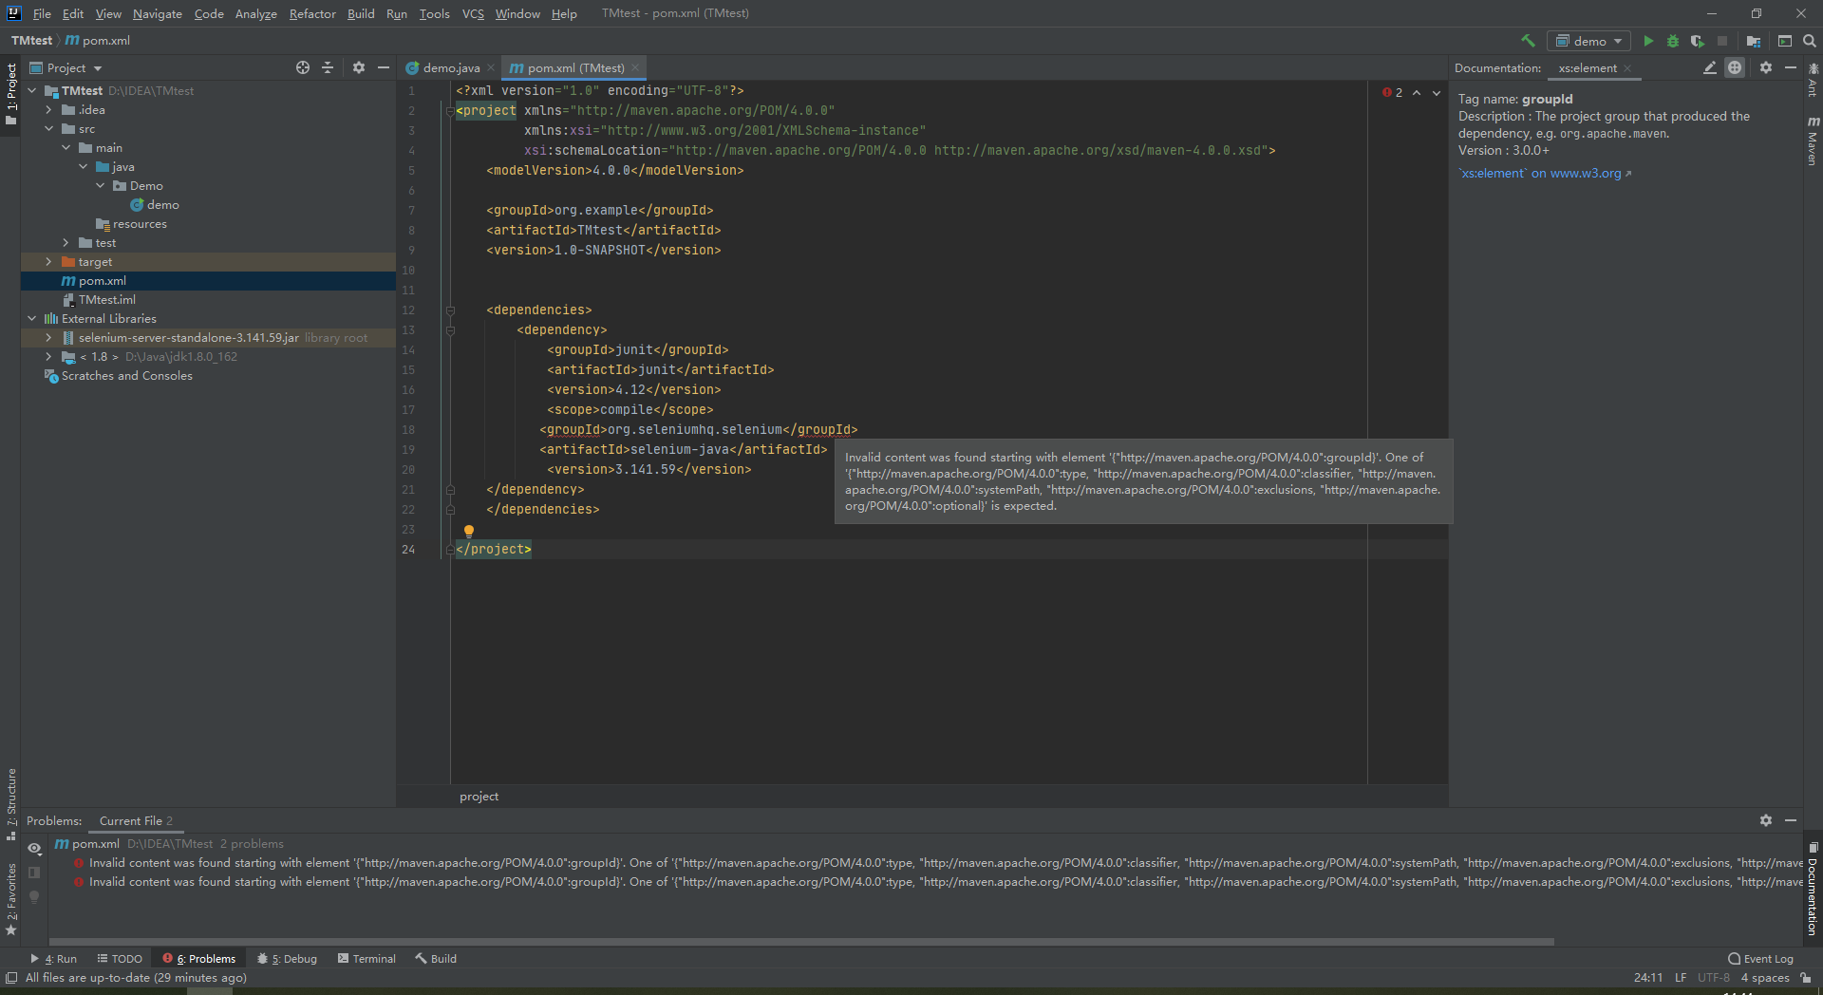Viewport: 1823px width, 995px height.
Task: Toggle Structure tool window on left strip
Action: point(11,804)
